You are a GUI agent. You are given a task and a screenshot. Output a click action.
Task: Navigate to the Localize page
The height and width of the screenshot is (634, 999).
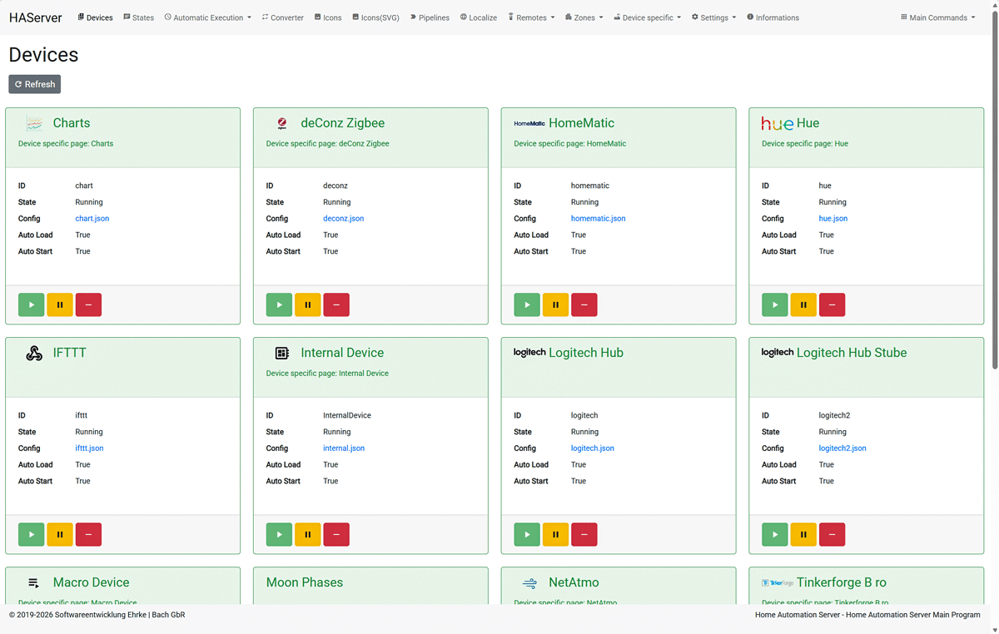[x=478, y=17]
